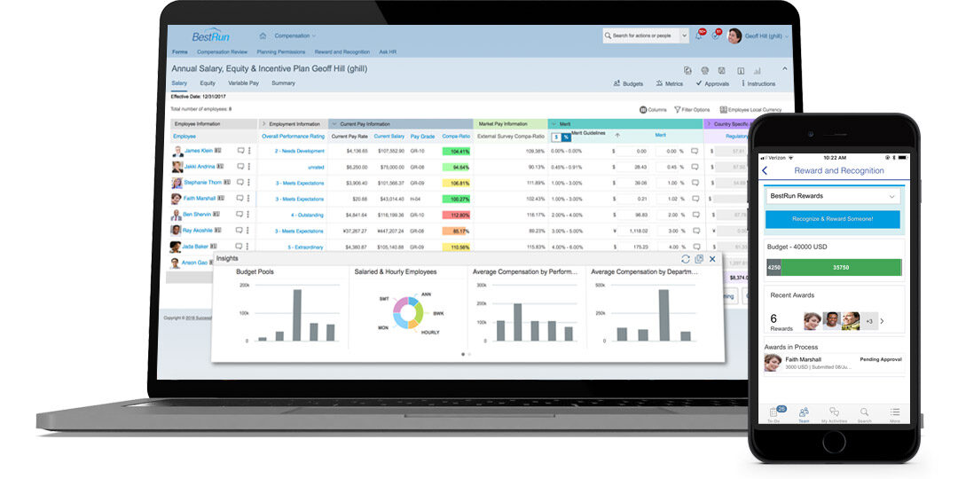
Task: Refresh the Insights panel
Action: click(686, 259)
